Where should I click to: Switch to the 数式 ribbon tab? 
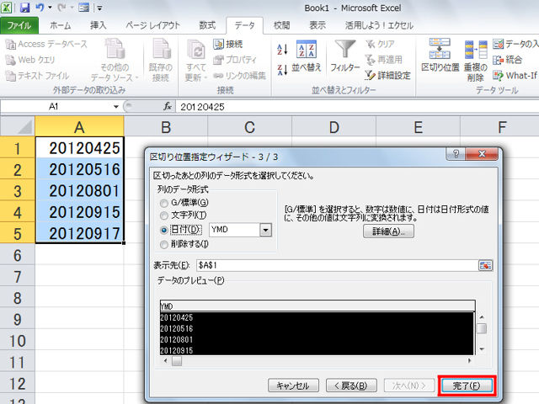pos(207,25)
